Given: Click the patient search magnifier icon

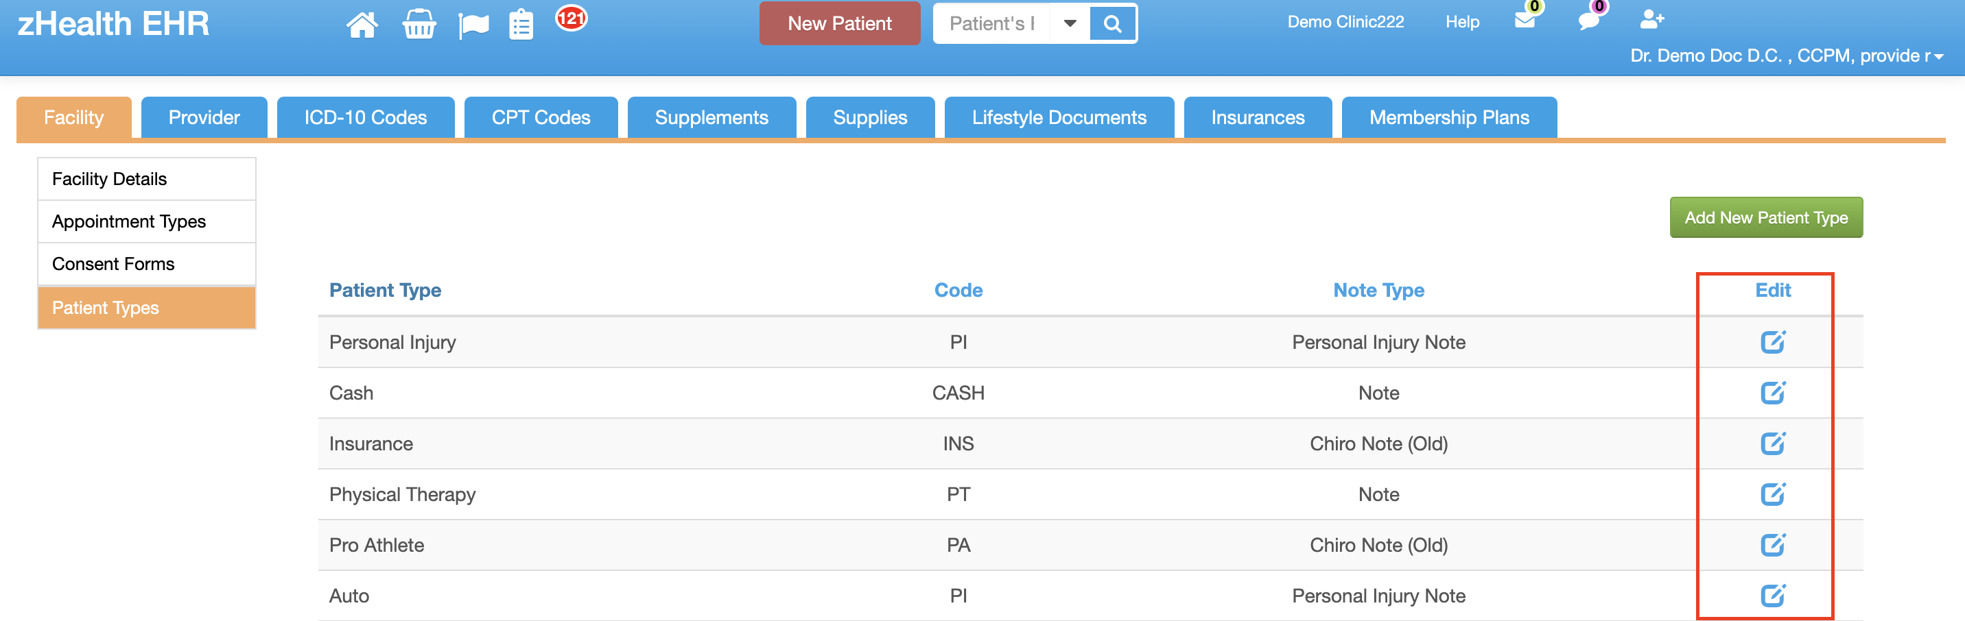Looking at the screenshot, I should coord(1112,23).
